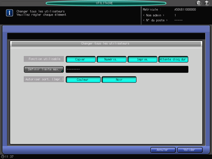Click the clock icon beside 11:37
Image resolution: width=212 pixels, height=159 pixels.
click(x=2, y=157)
